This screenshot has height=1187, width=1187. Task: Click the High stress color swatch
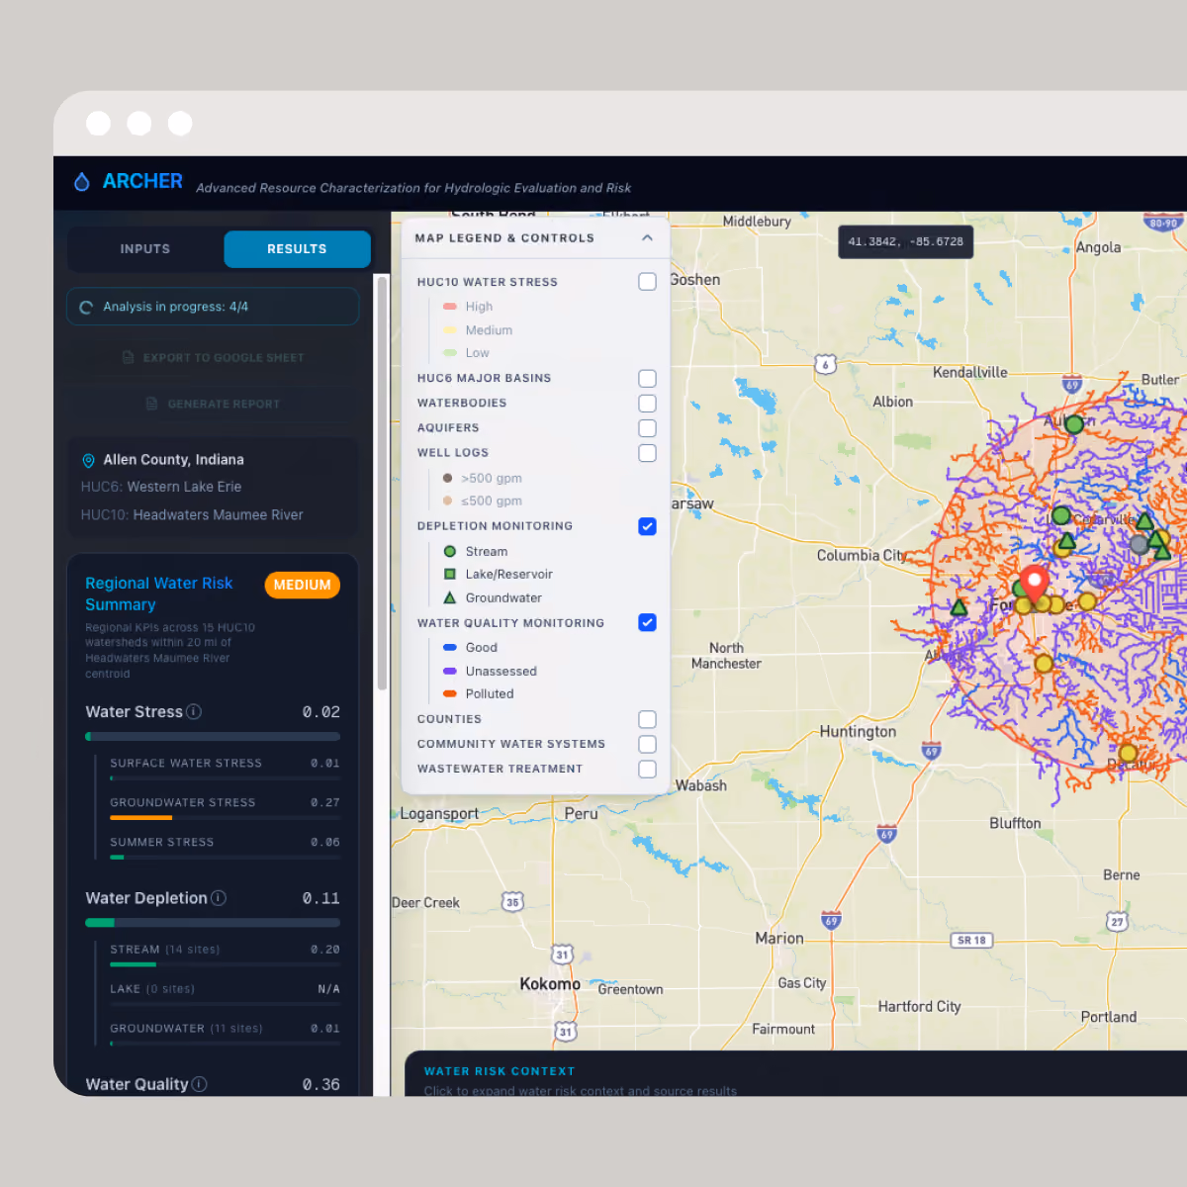[450, 307]
